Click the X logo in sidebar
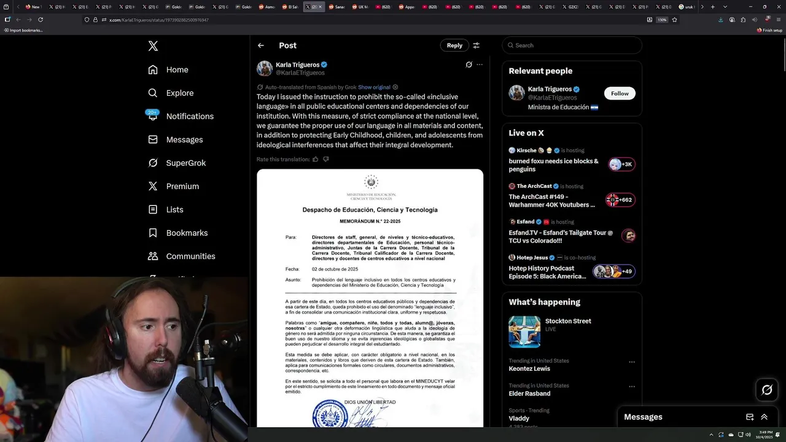Viewport: 786px width, 442px height. click(153, 46)
